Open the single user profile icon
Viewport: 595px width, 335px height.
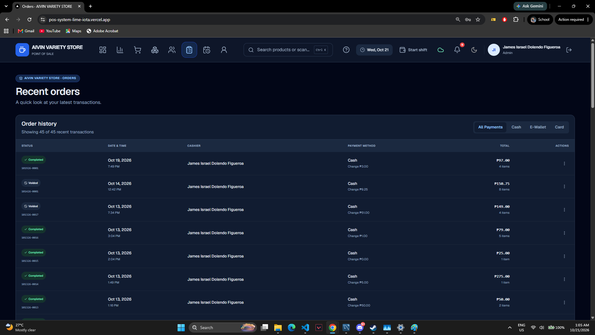click(224, 50)
